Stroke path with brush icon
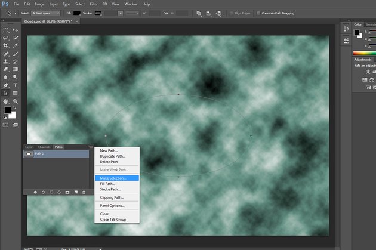 [43, 192]
